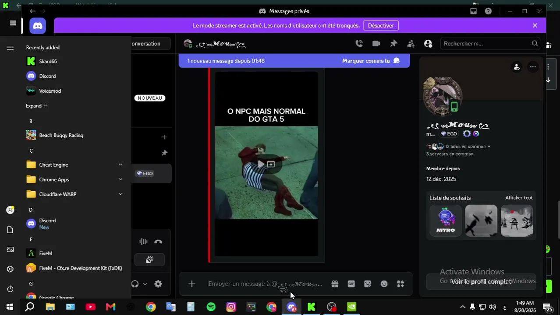Click Afficher tout in wishlist
560x315 pixels.
pos(519,198)
